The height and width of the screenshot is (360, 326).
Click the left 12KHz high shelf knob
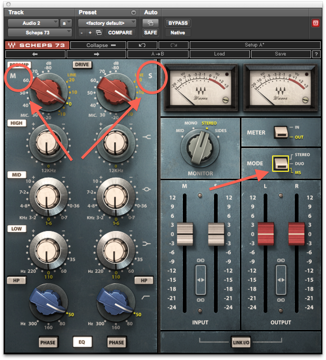tap(48, 142)
